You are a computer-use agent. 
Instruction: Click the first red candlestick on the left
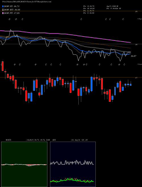point(3,66)
